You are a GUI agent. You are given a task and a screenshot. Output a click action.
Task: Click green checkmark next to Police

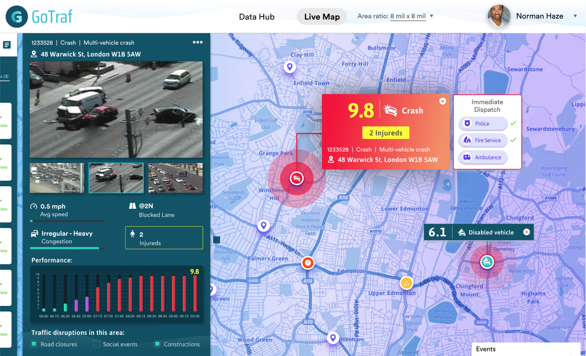(x=513, y=123)
